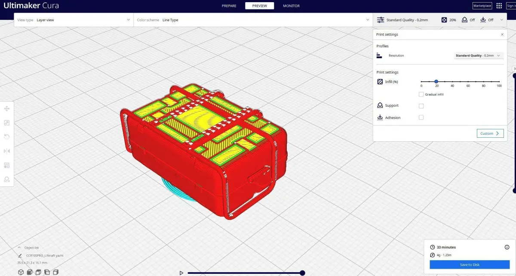
Task: Open the Resolution Standard Quality dropdown
Action: tap(479, 56)
